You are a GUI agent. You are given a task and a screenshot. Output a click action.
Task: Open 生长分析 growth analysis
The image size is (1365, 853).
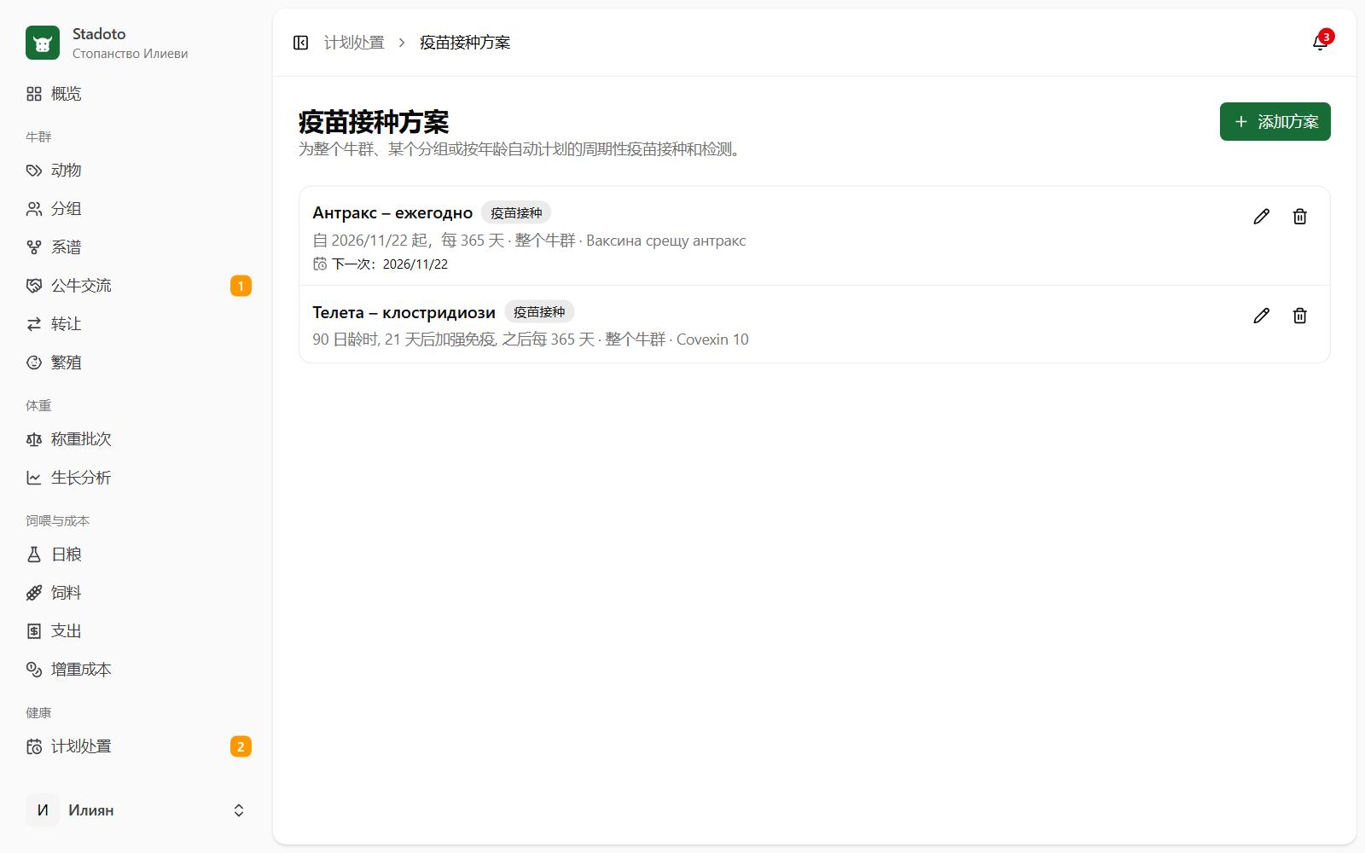pos(138,478)
